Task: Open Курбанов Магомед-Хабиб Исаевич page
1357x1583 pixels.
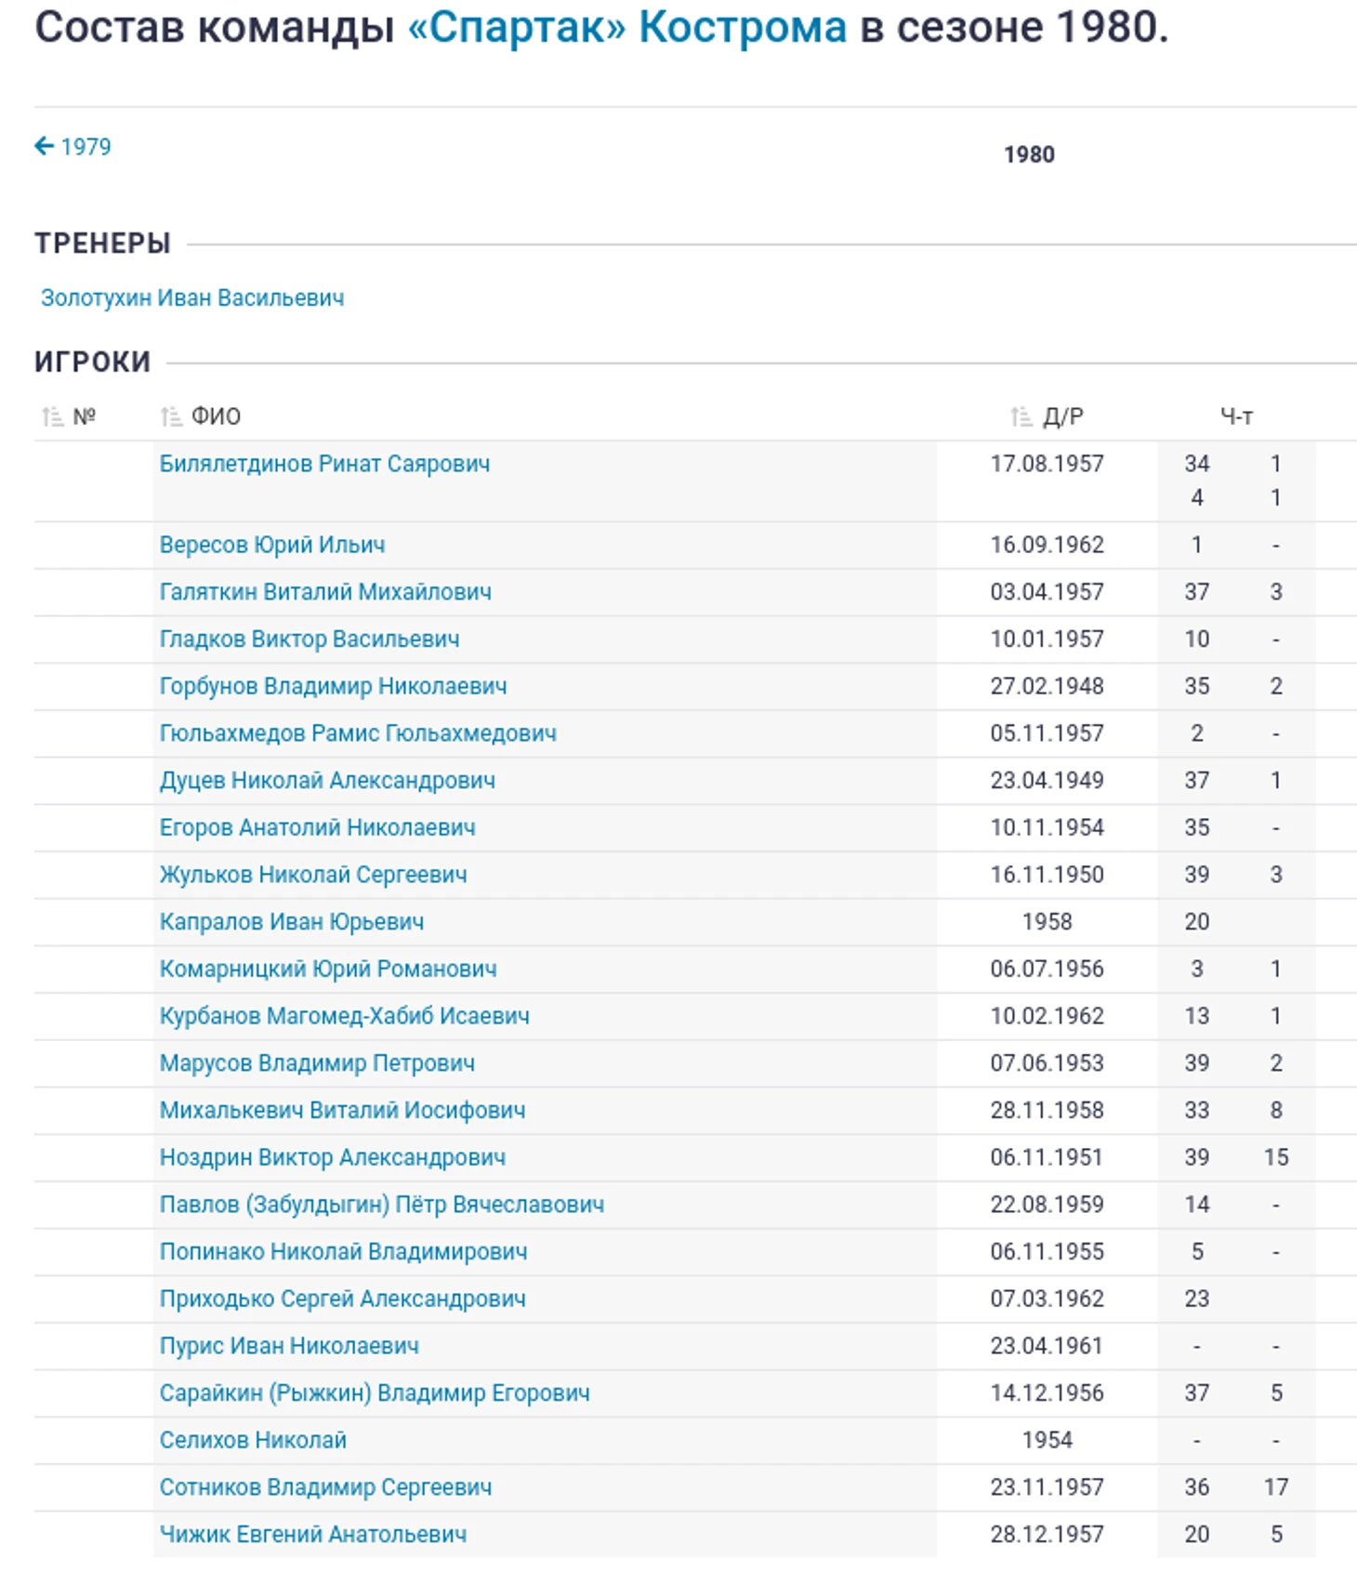Action: [344, 1016]
